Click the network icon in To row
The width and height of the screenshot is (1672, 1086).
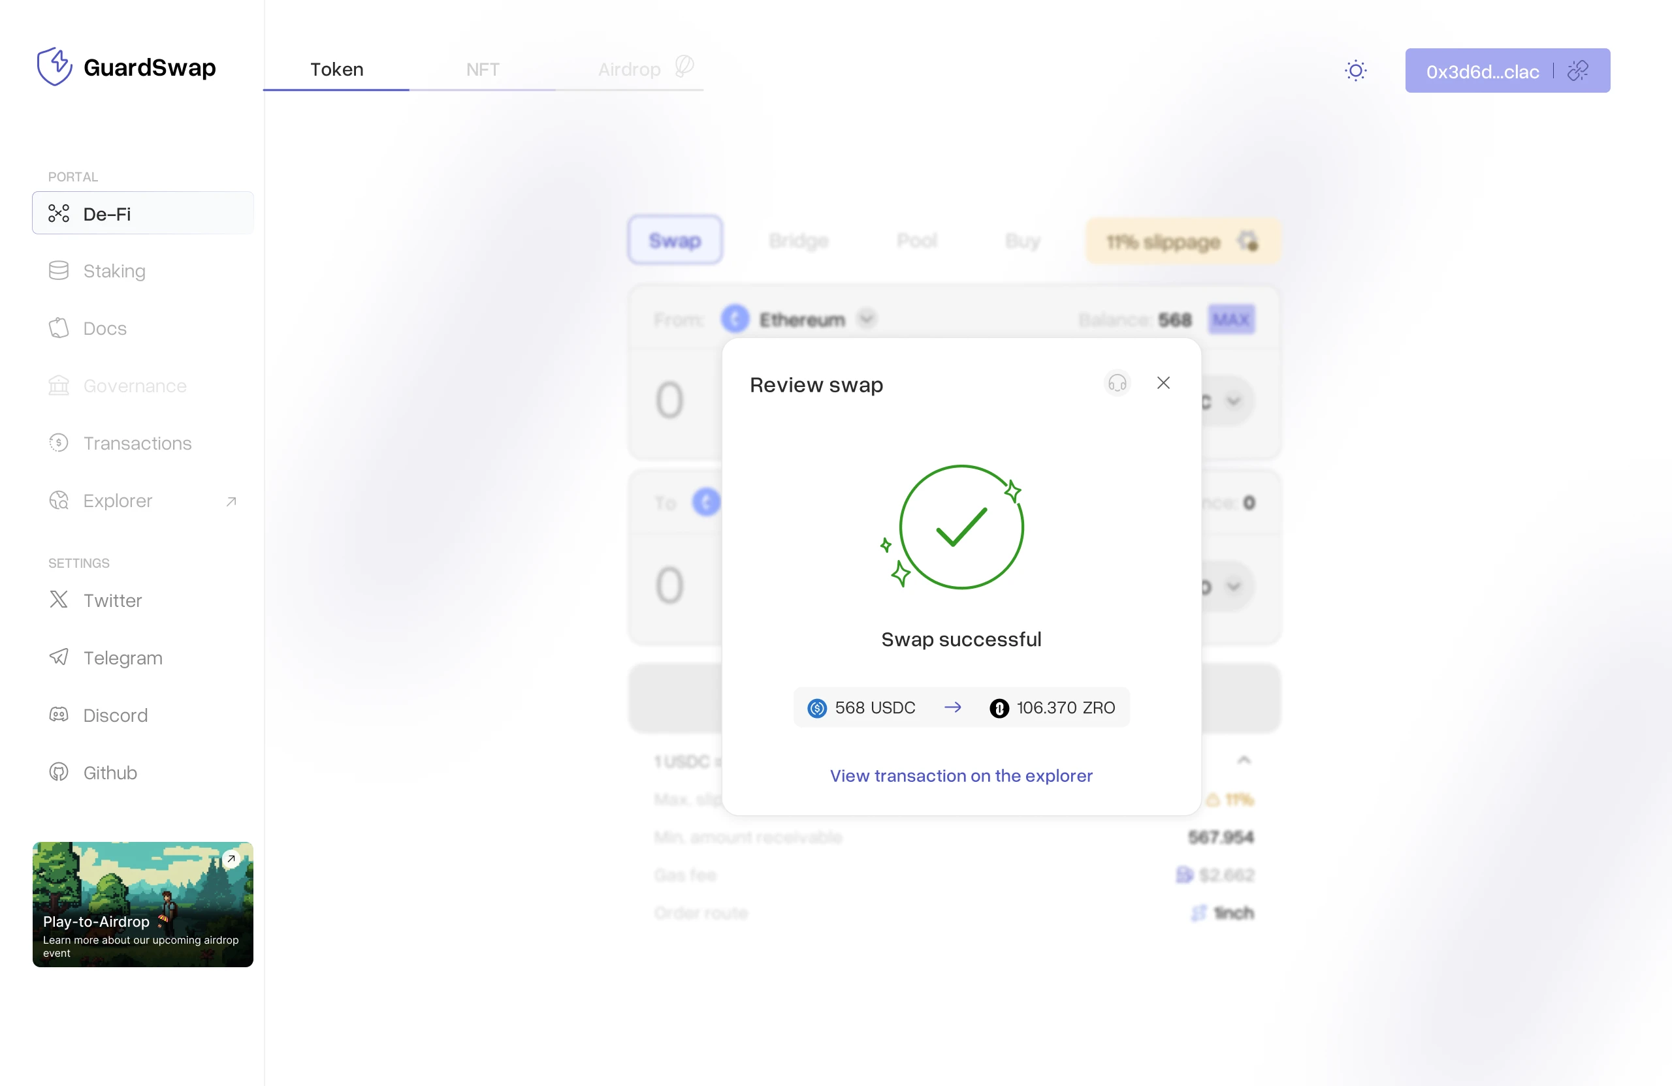click(706, 502)
